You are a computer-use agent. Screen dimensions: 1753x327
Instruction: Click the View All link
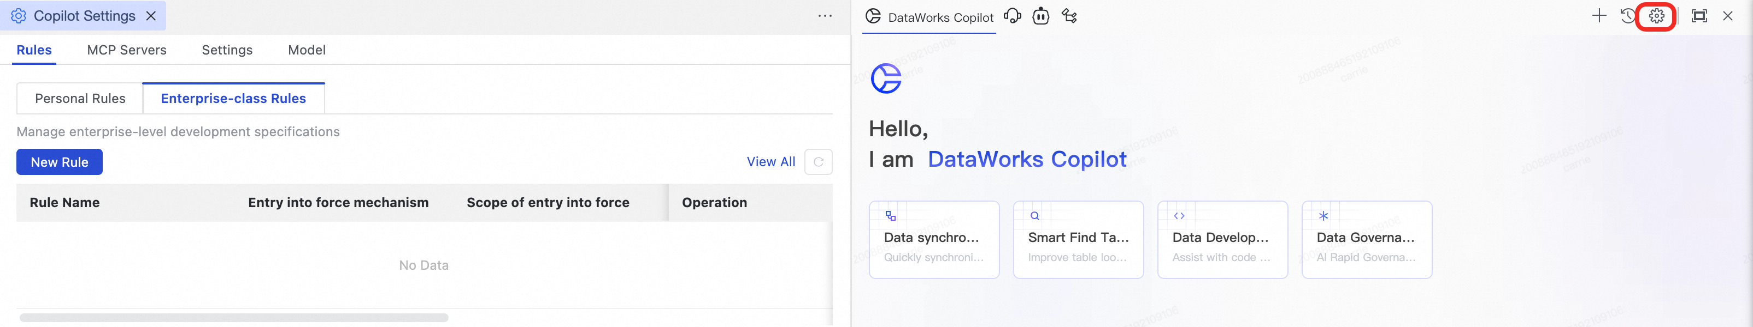tap(770, 162)
